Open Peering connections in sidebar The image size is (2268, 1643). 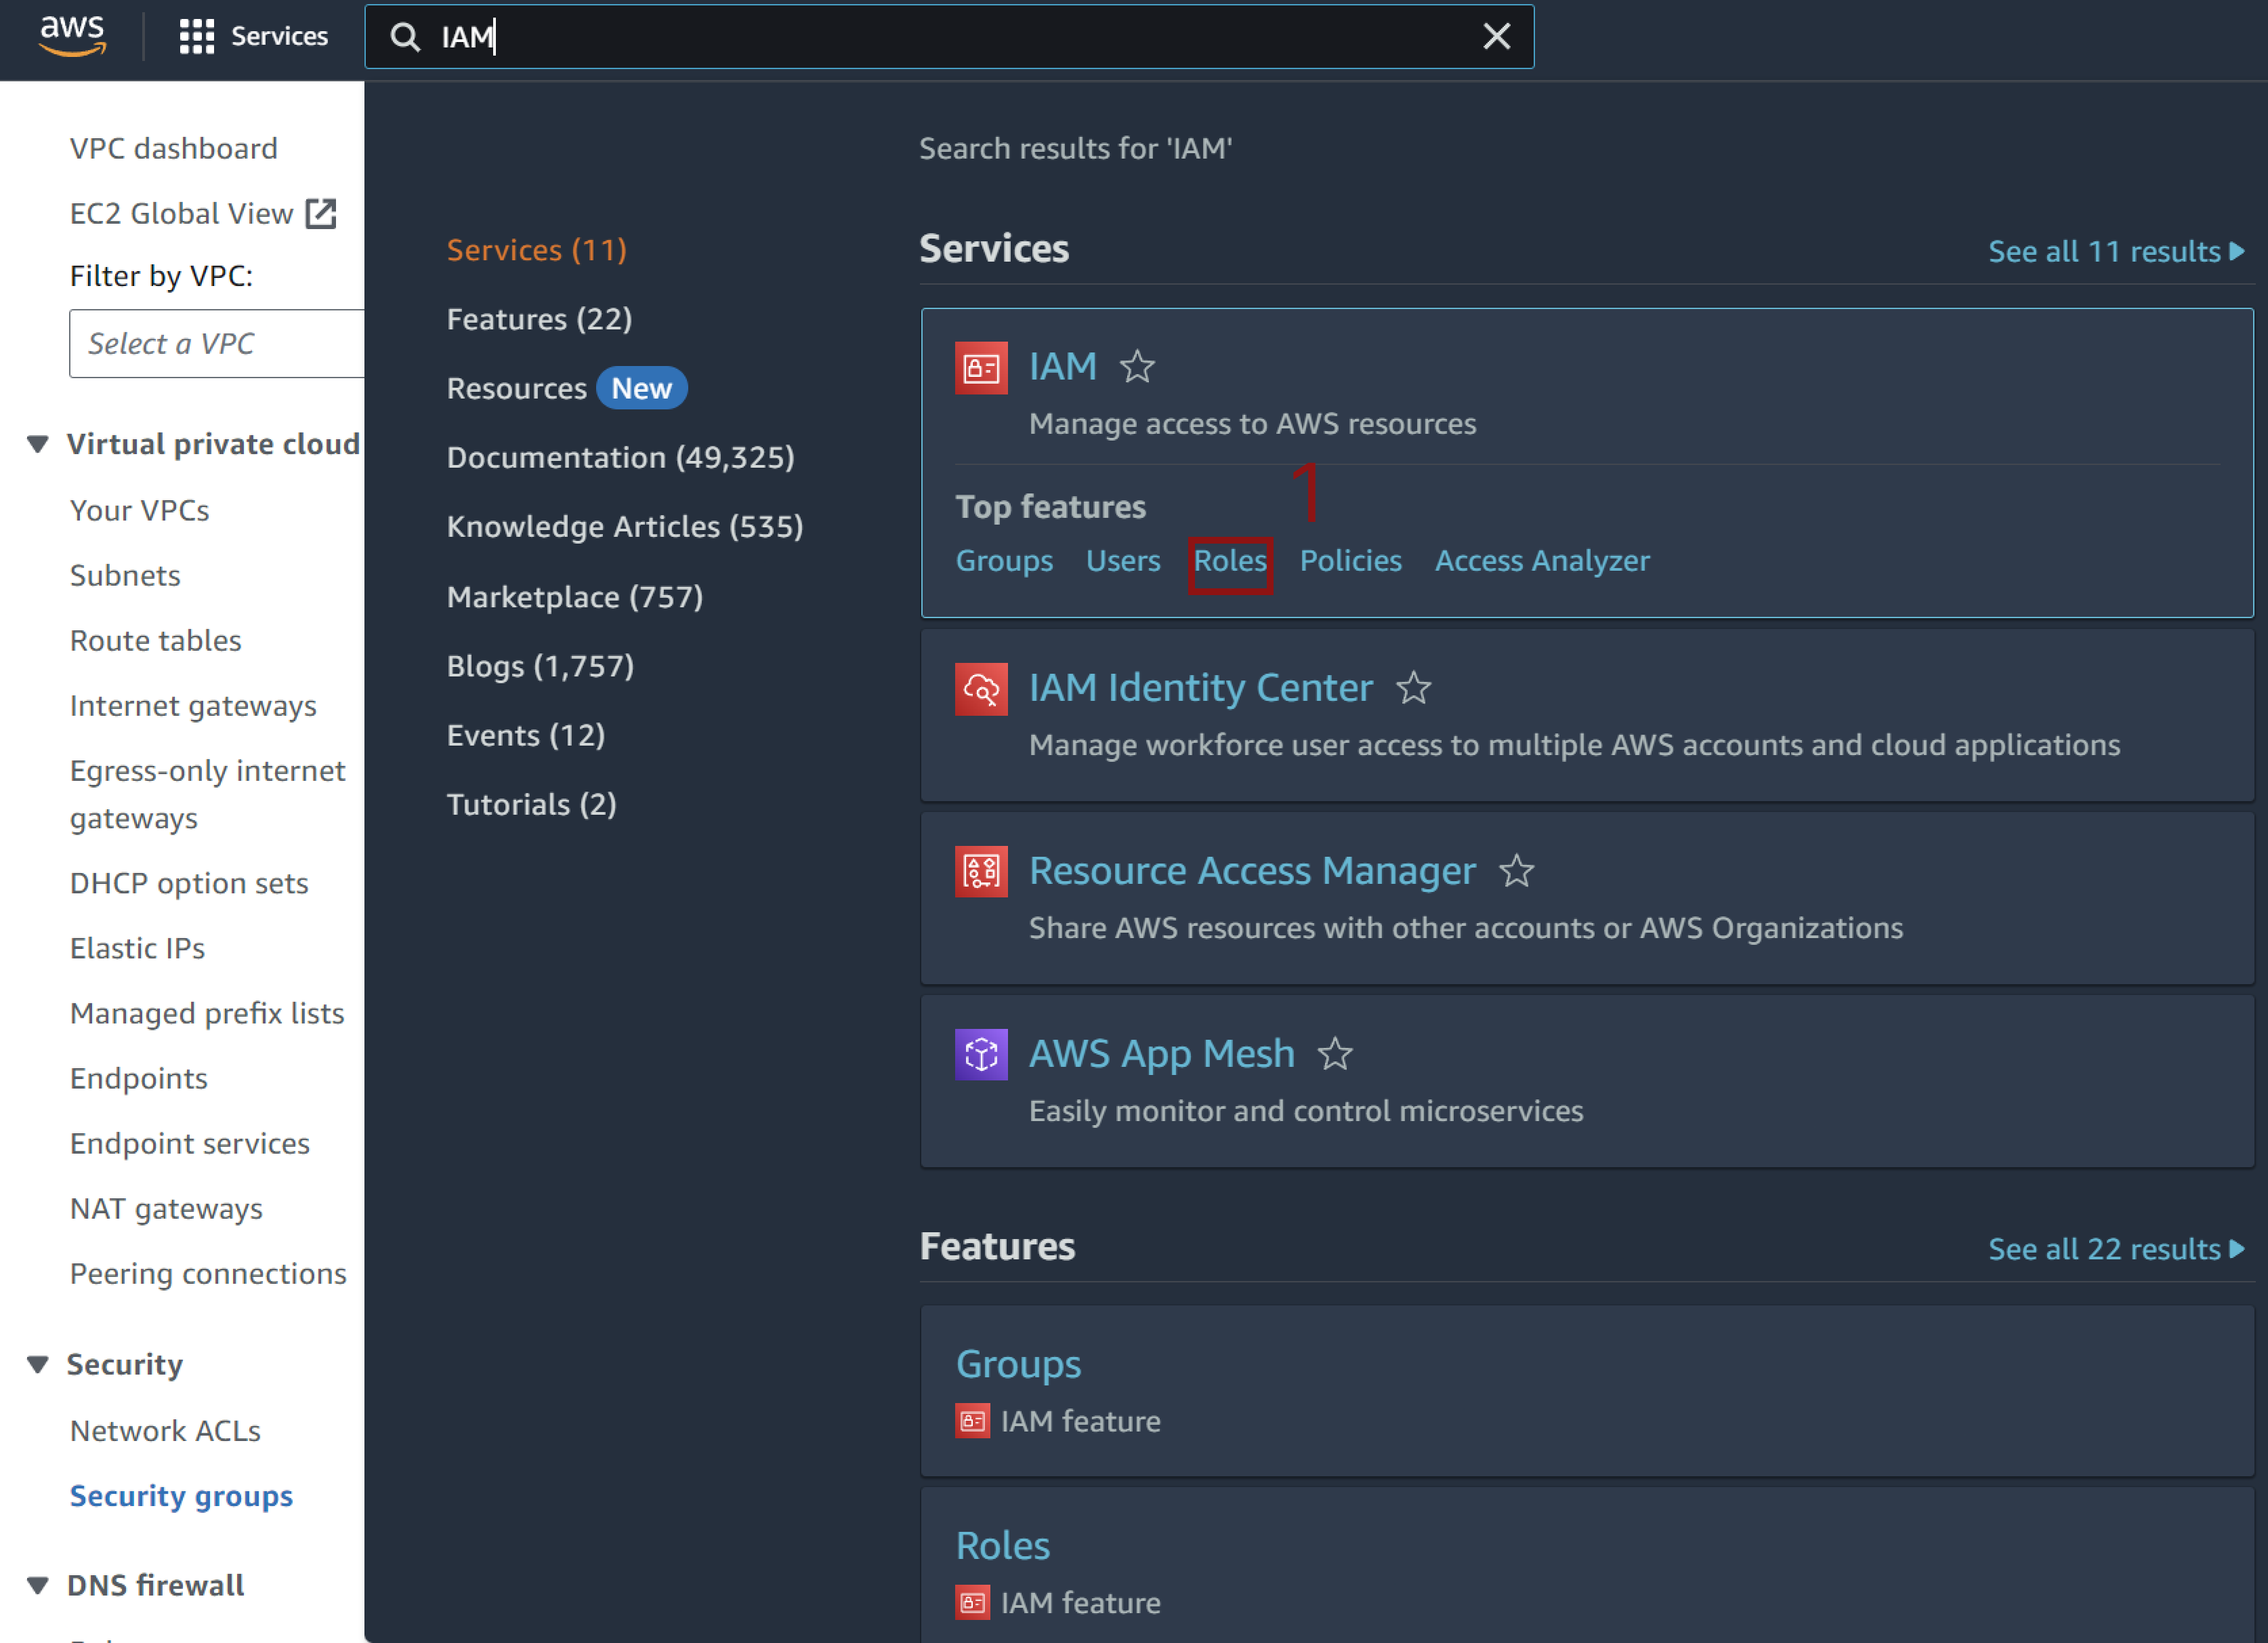pyautogui.click(x=208, y=1274)
